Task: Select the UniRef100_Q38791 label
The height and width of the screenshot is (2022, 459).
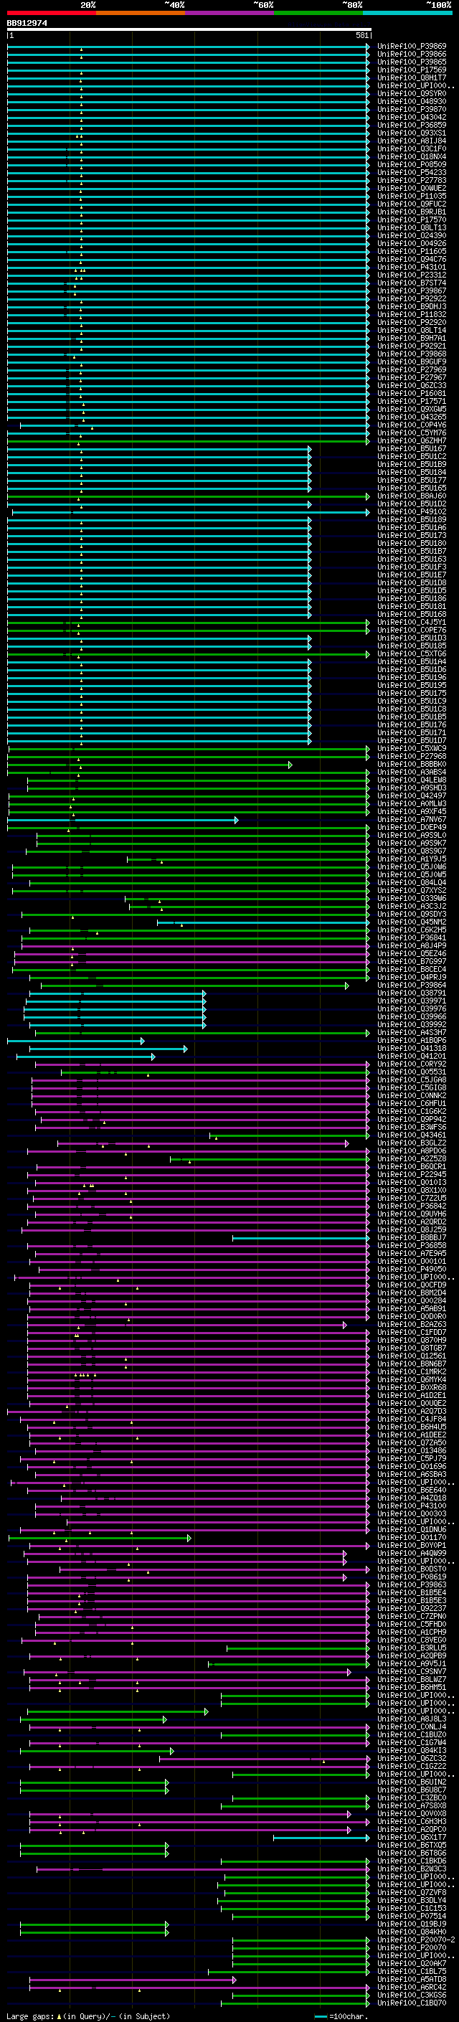Action: pos(412,993)
